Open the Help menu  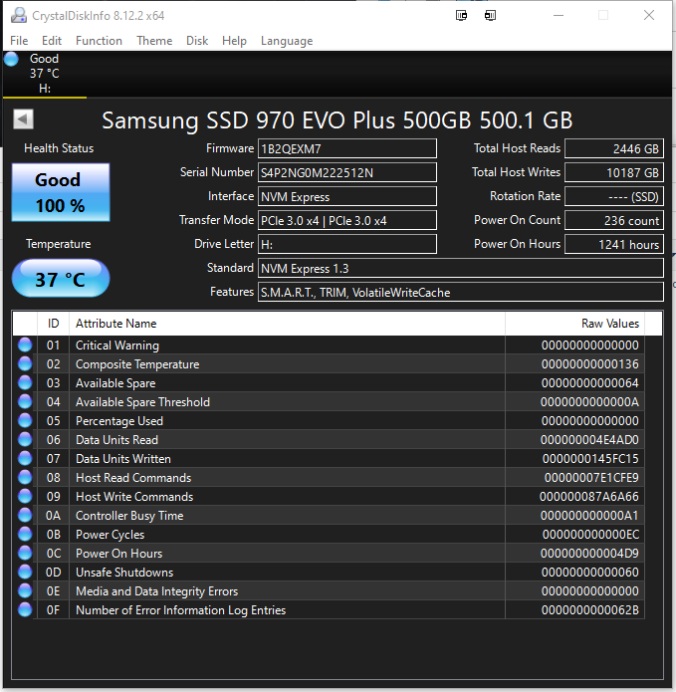point(234,41)
